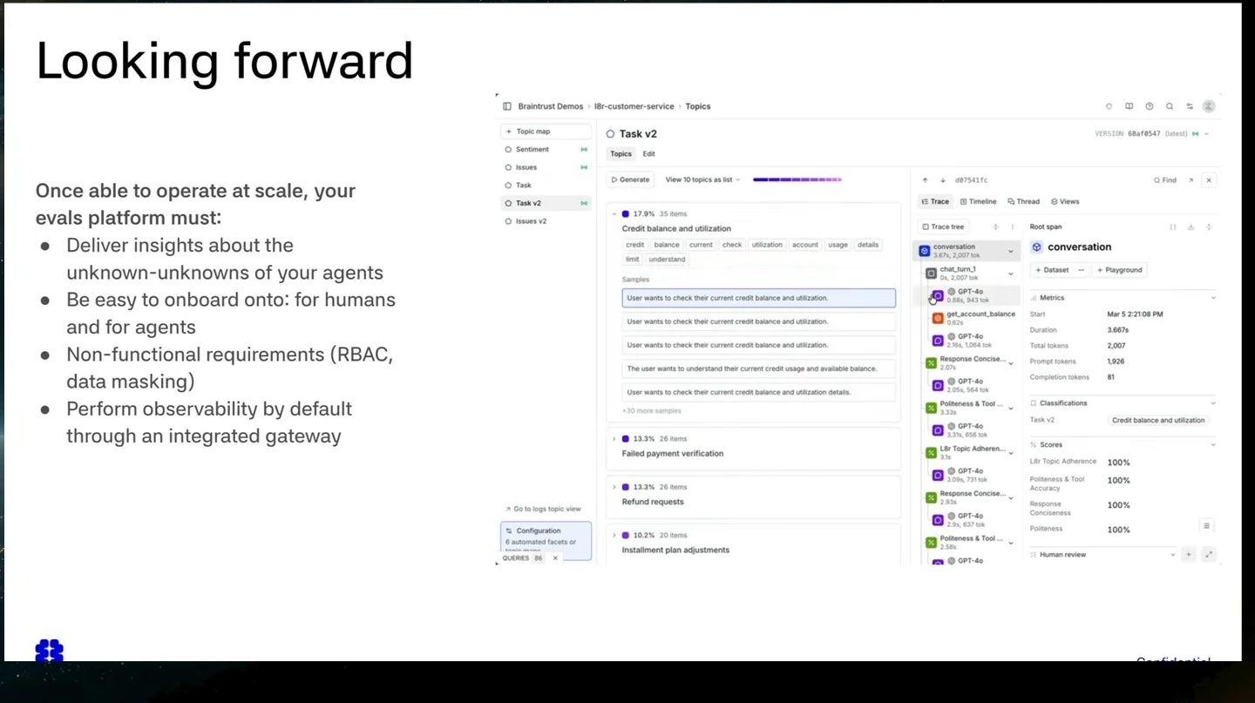Image resolution: width=1255 pixels, height=703 pixels.
Task: Open the l8r-customer-service breadcrumb
Action: [634, 106]
